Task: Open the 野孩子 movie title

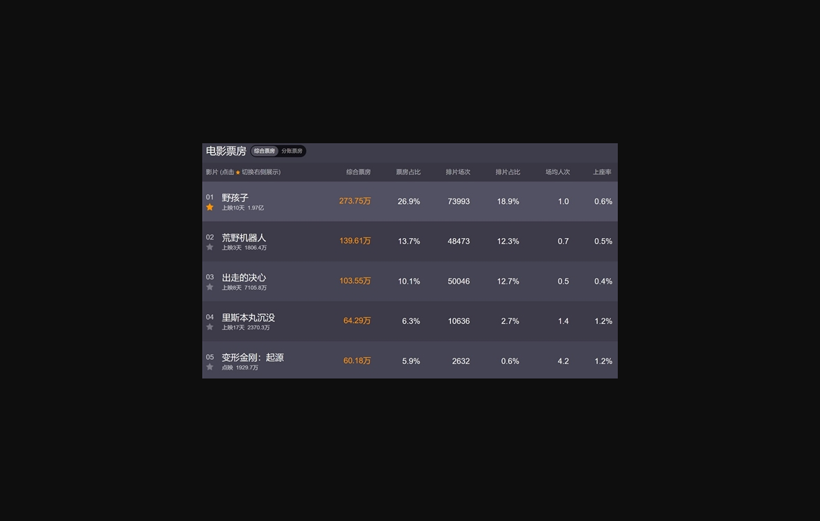Action: pos(235,198)
